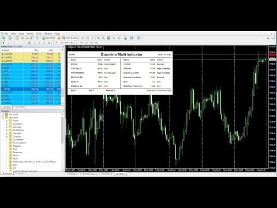Expand the Volumes folder

(7, 127)
